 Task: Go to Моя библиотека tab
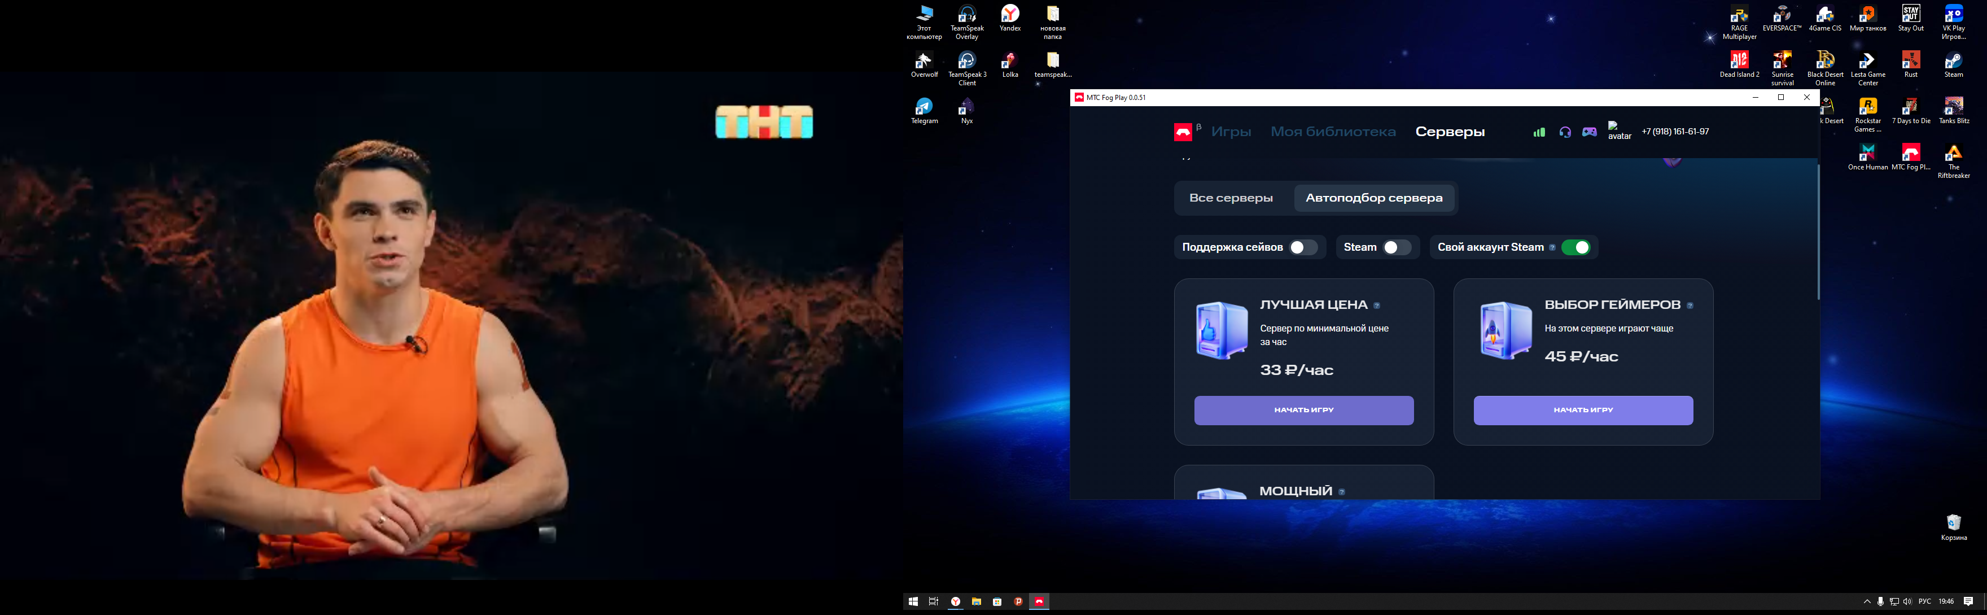[1333, 132]
